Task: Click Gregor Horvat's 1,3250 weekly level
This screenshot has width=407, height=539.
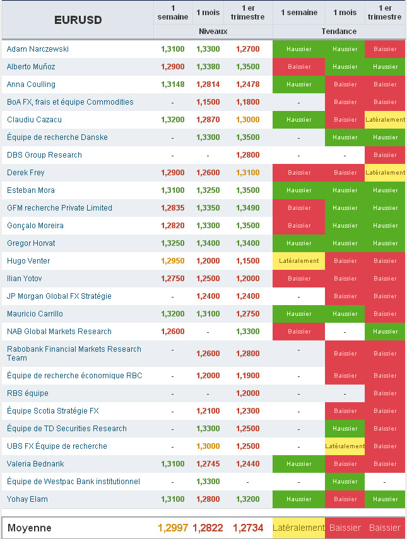Action: click(173, 243)
